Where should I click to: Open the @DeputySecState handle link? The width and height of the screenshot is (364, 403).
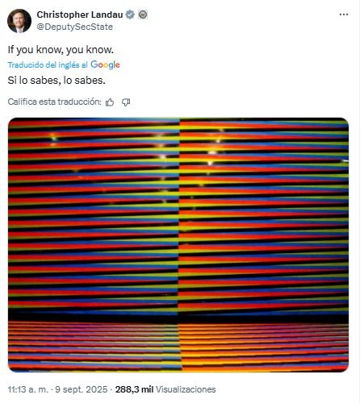tap(75, 27)
